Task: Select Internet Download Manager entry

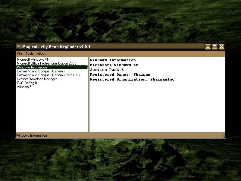Action: click(52, 79)
